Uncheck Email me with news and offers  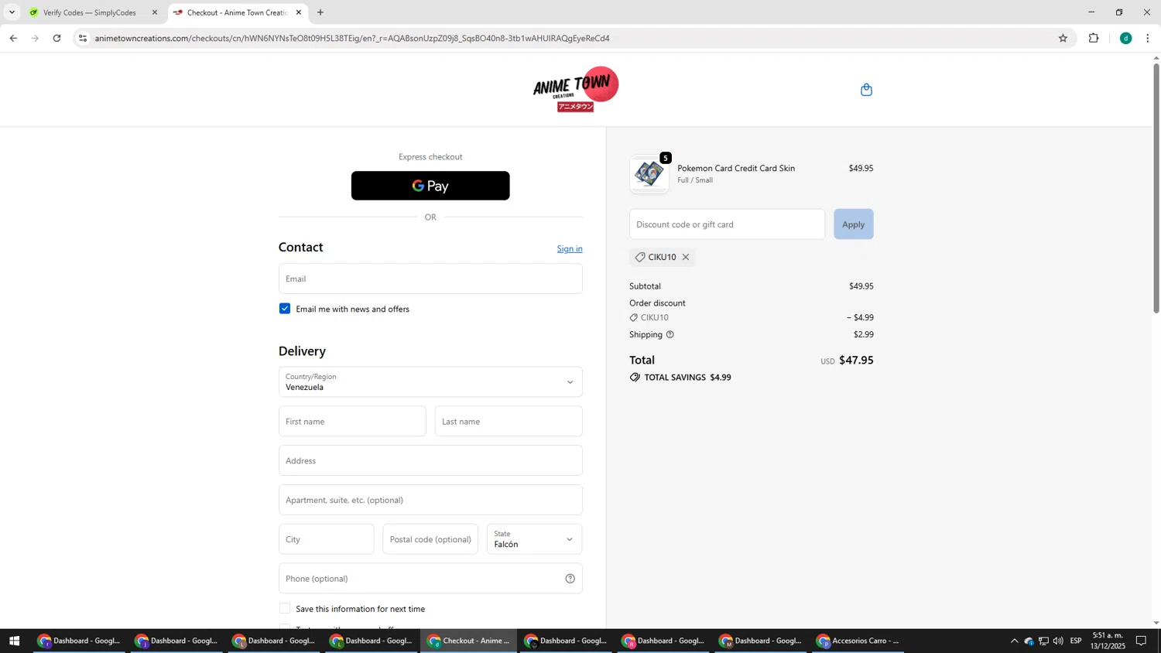(x=285, y=309)
